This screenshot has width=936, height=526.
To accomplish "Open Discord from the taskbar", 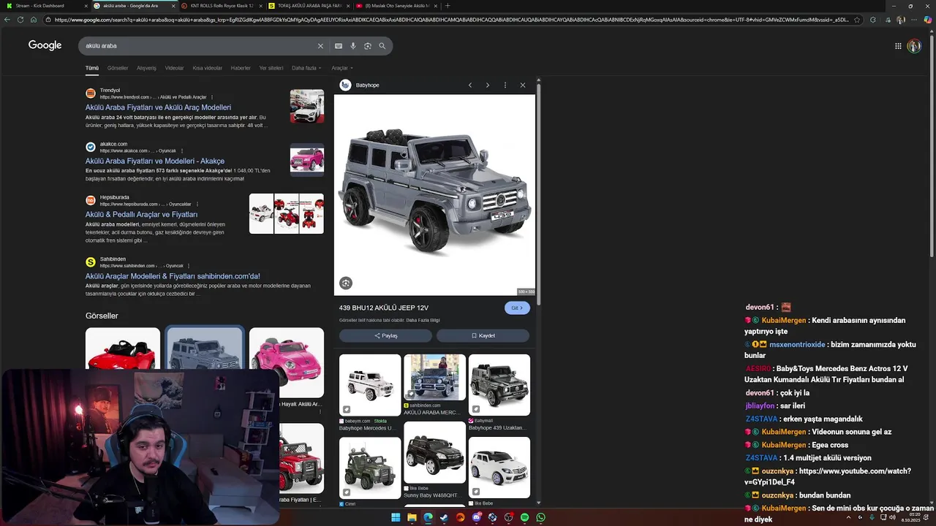I will click(476, 517).
